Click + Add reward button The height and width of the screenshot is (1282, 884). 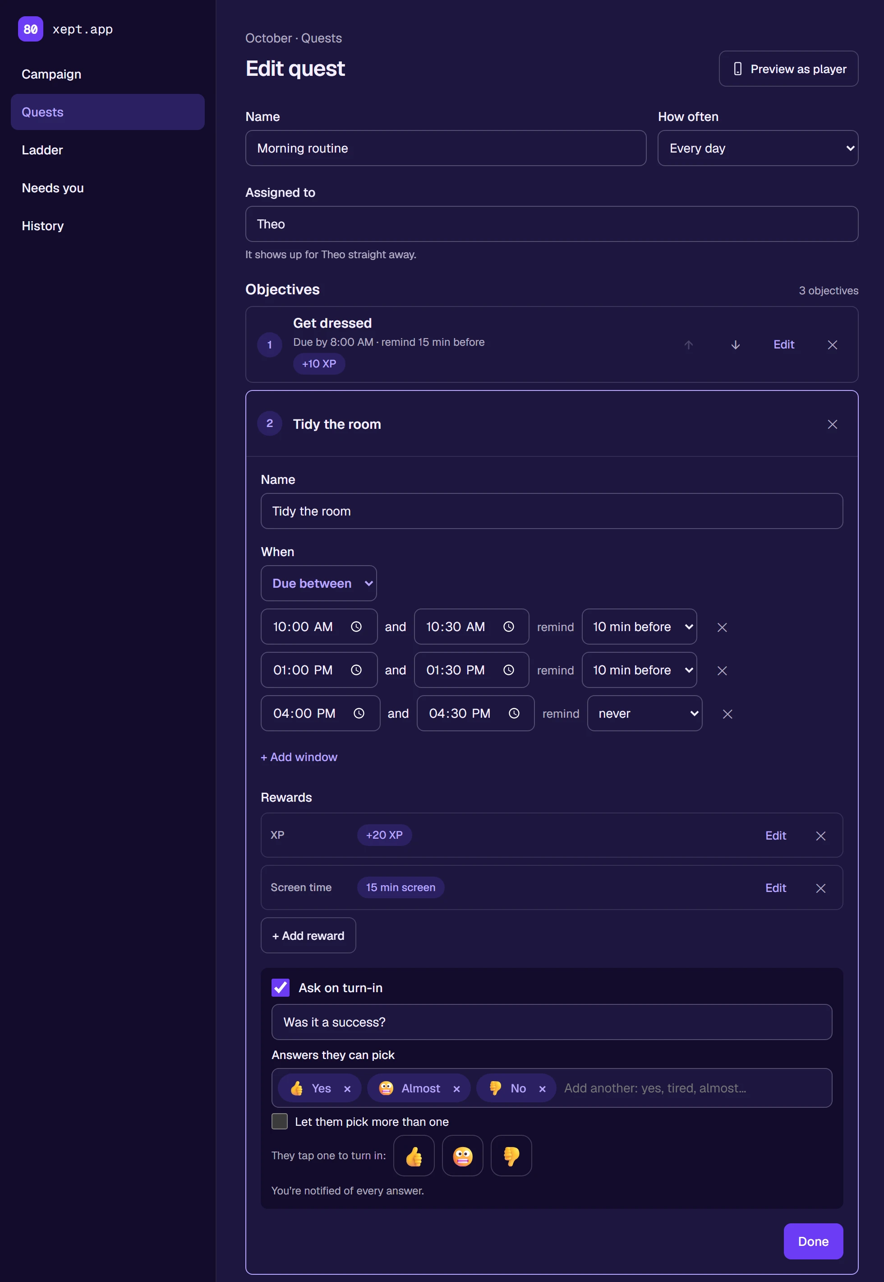tap(308, 936)
